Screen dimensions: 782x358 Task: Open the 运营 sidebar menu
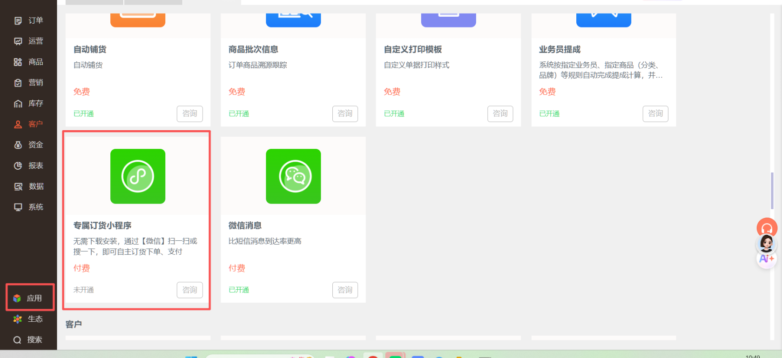click(28, 41)
